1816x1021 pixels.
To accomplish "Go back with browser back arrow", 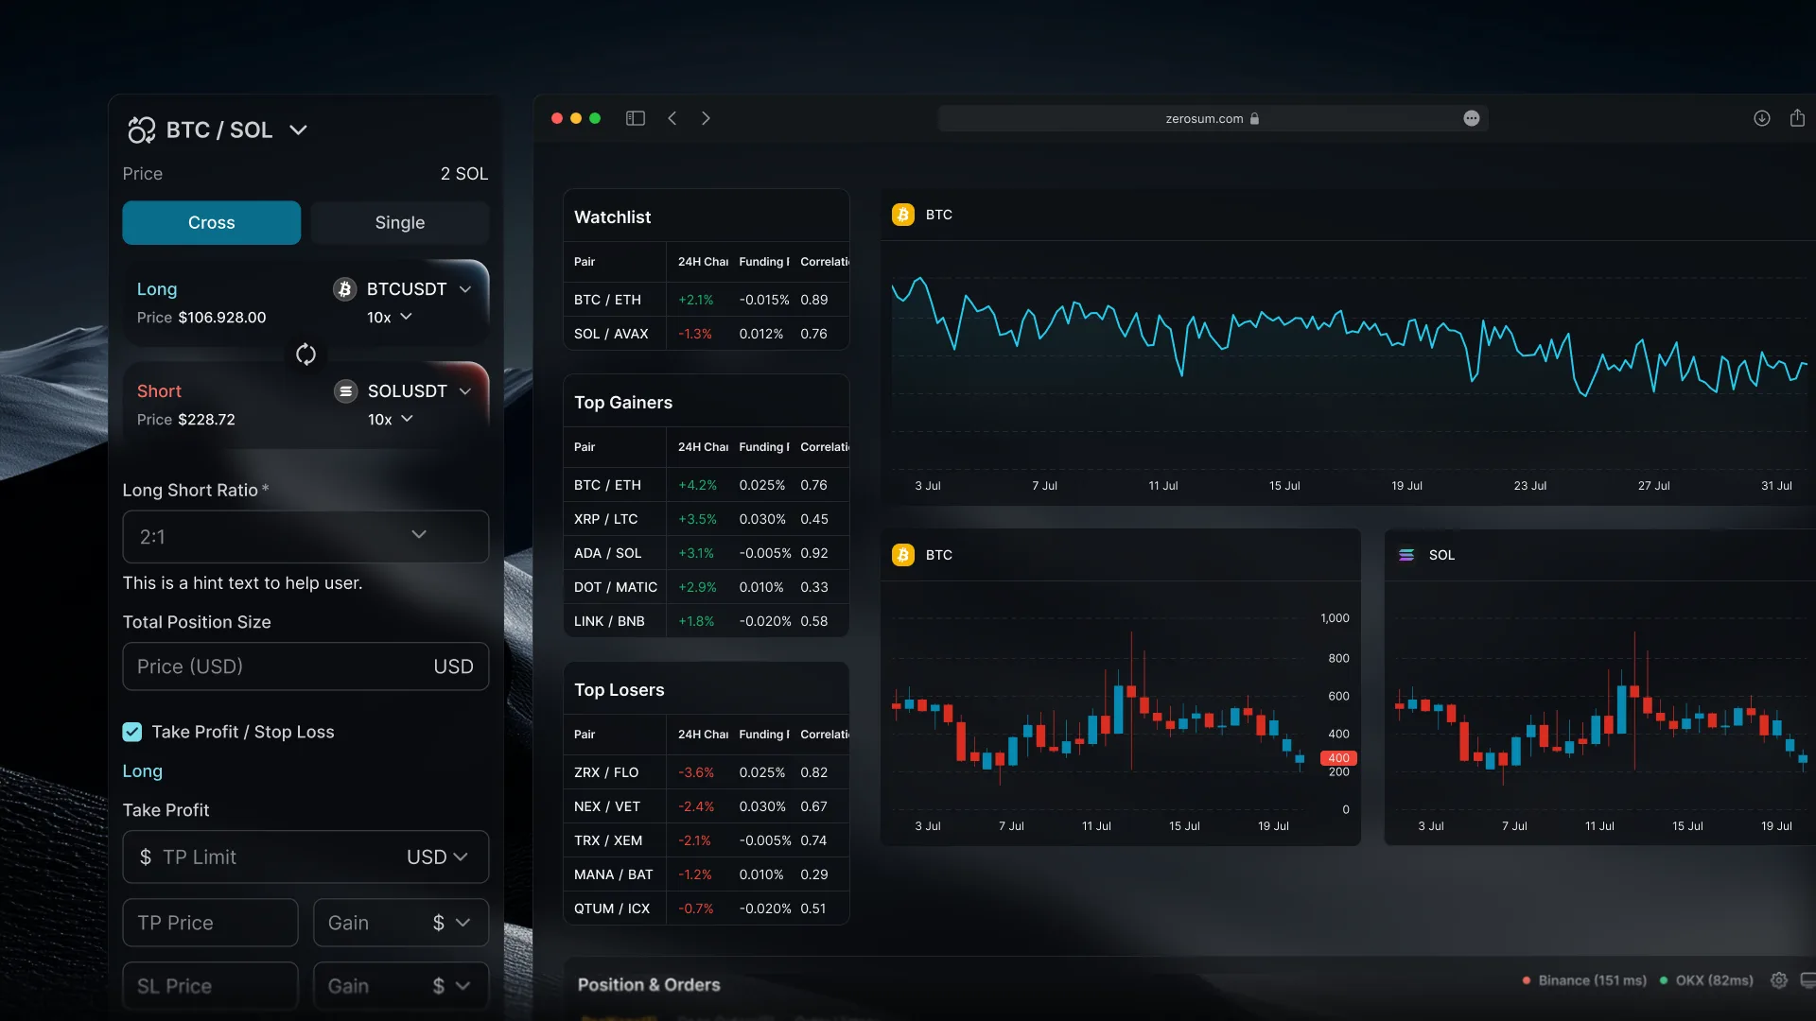I will 672,118.
